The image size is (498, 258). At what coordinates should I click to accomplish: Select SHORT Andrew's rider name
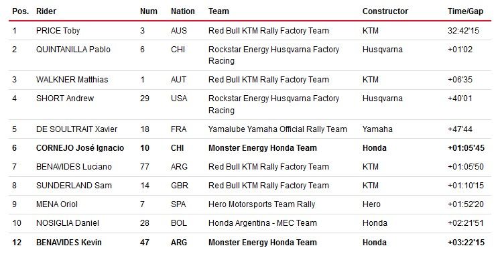65,99
